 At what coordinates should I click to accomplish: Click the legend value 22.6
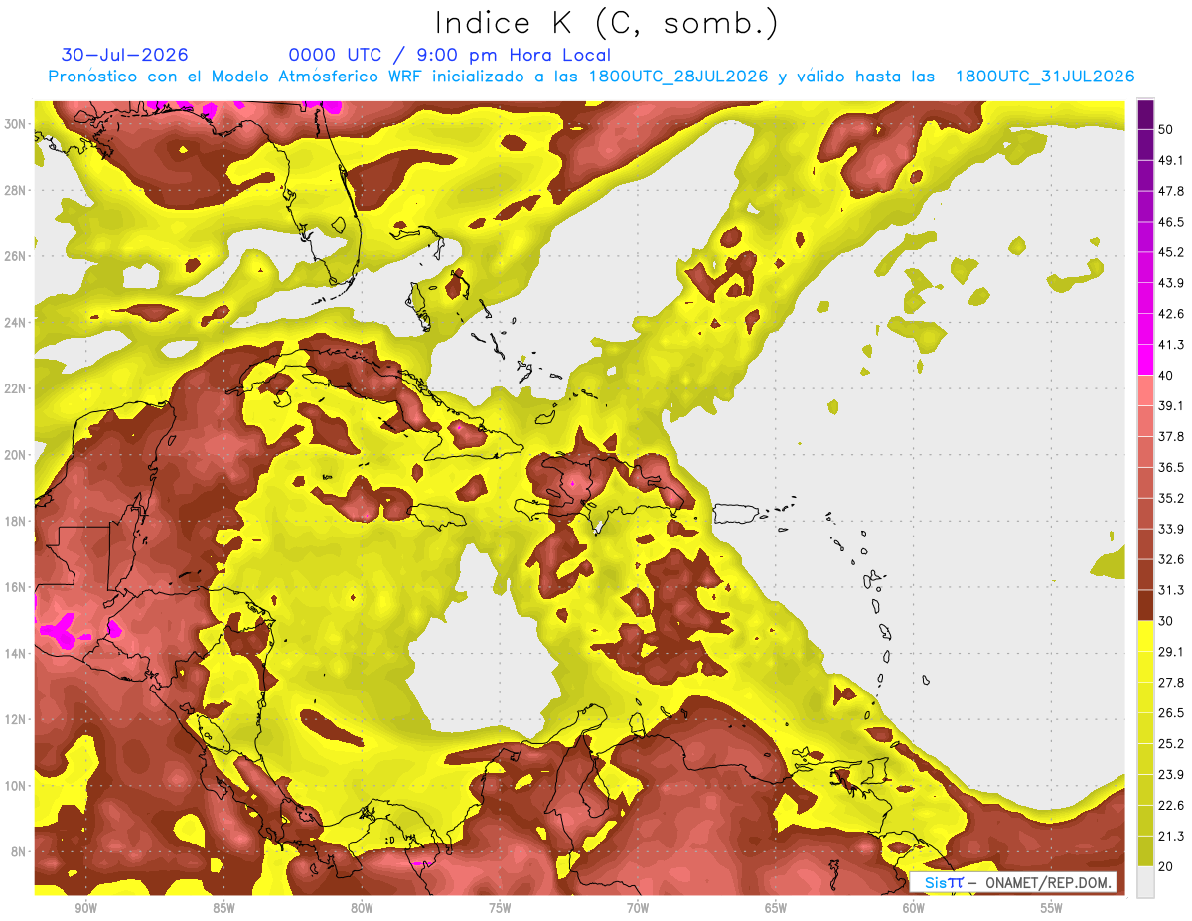coord(1171,805)
